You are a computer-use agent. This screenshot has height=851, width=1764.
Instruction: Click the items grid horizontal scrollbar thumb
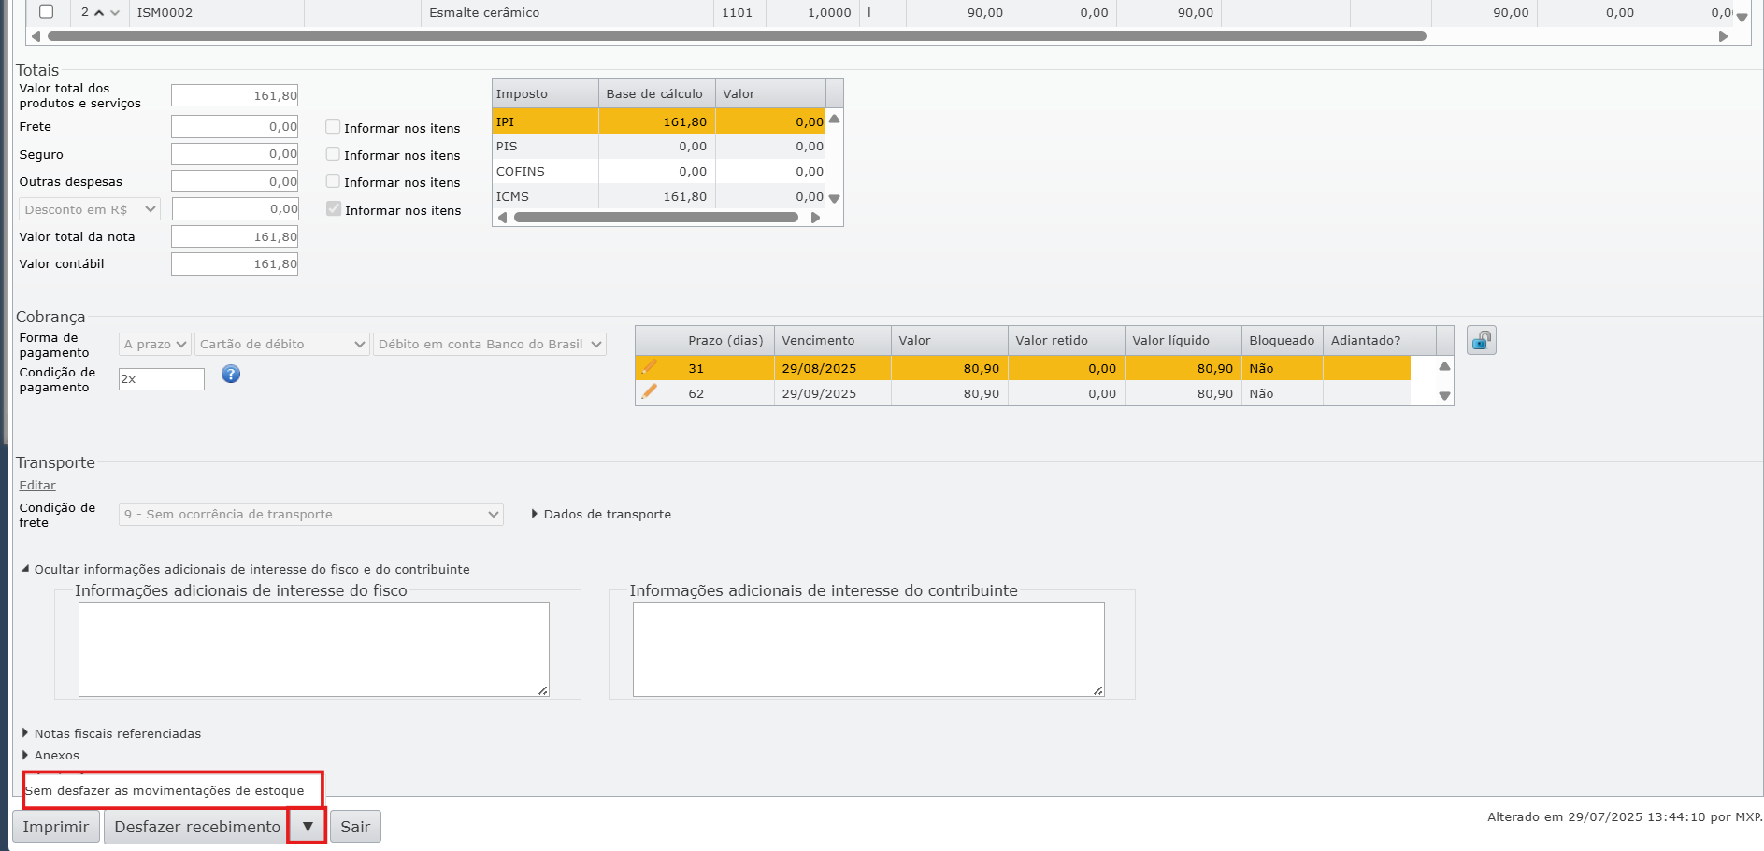click(x=737, y=36)
